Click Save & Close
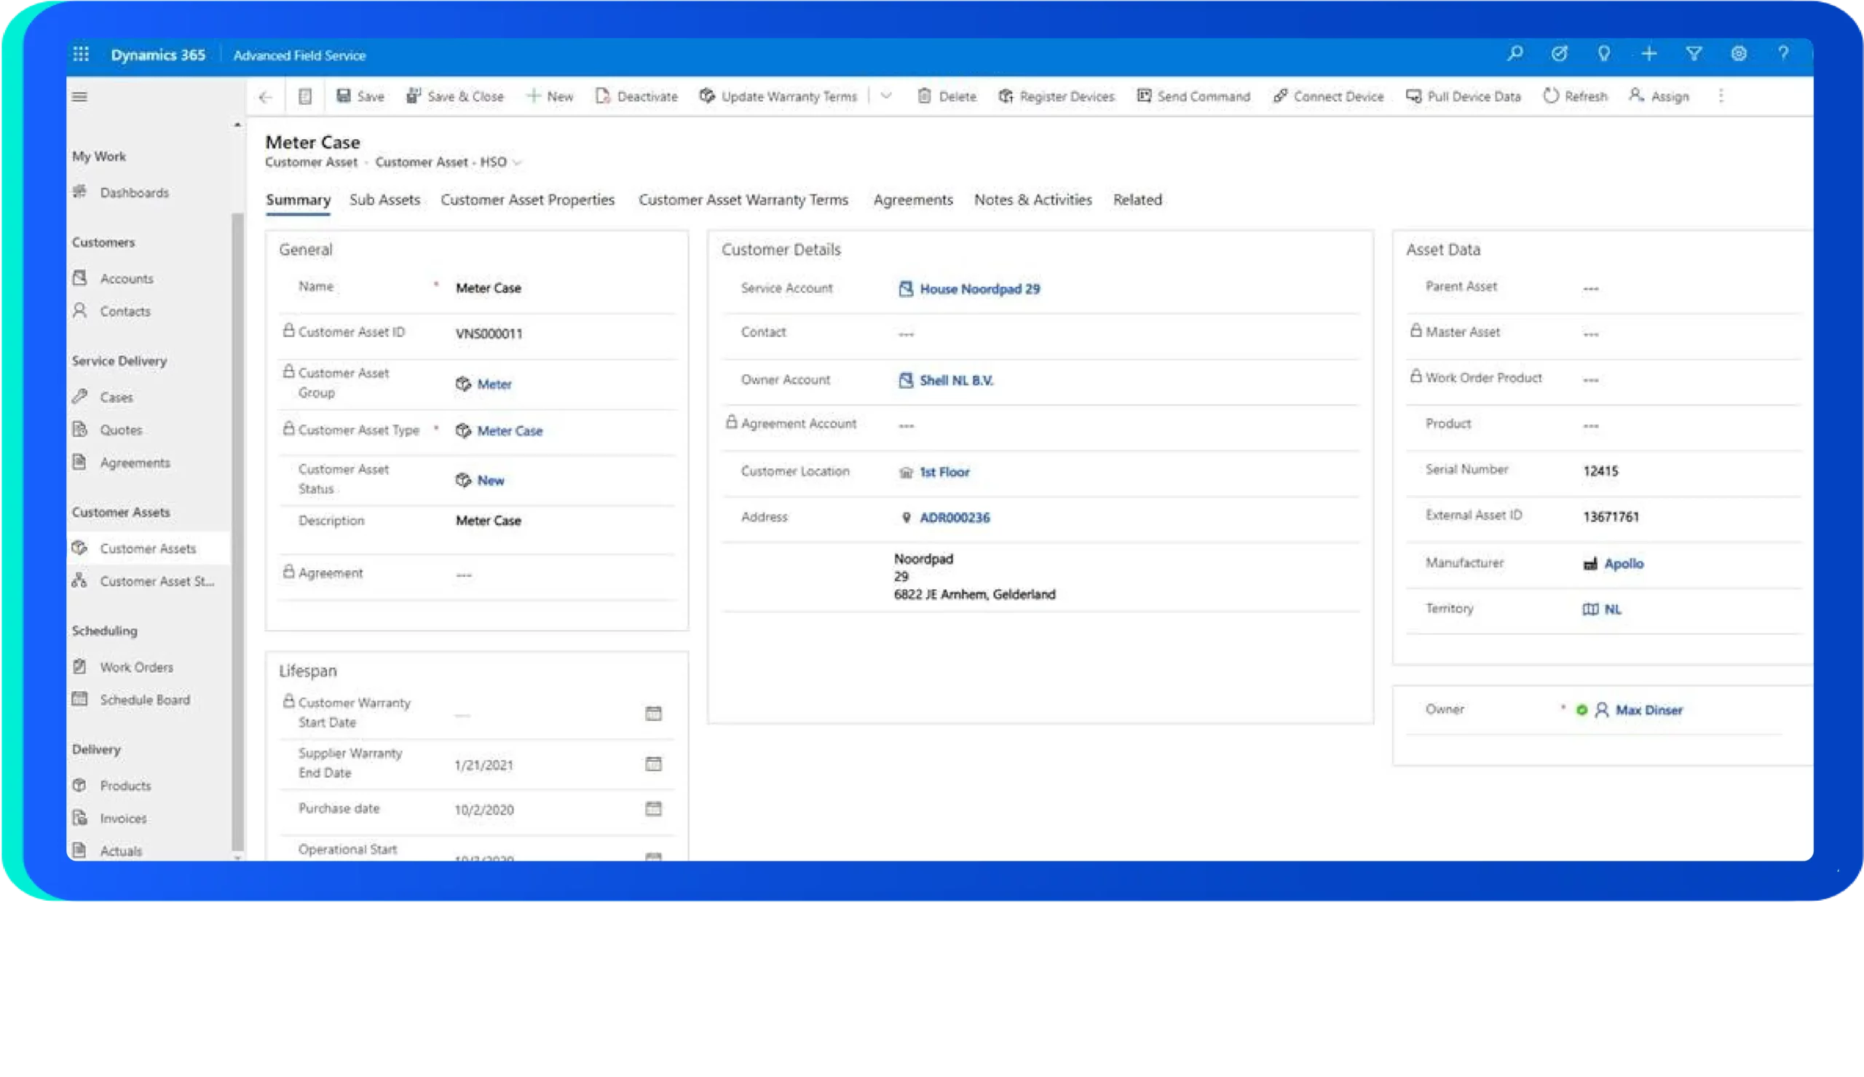Screen dimensions: 1864x1077 click(455, 96)
